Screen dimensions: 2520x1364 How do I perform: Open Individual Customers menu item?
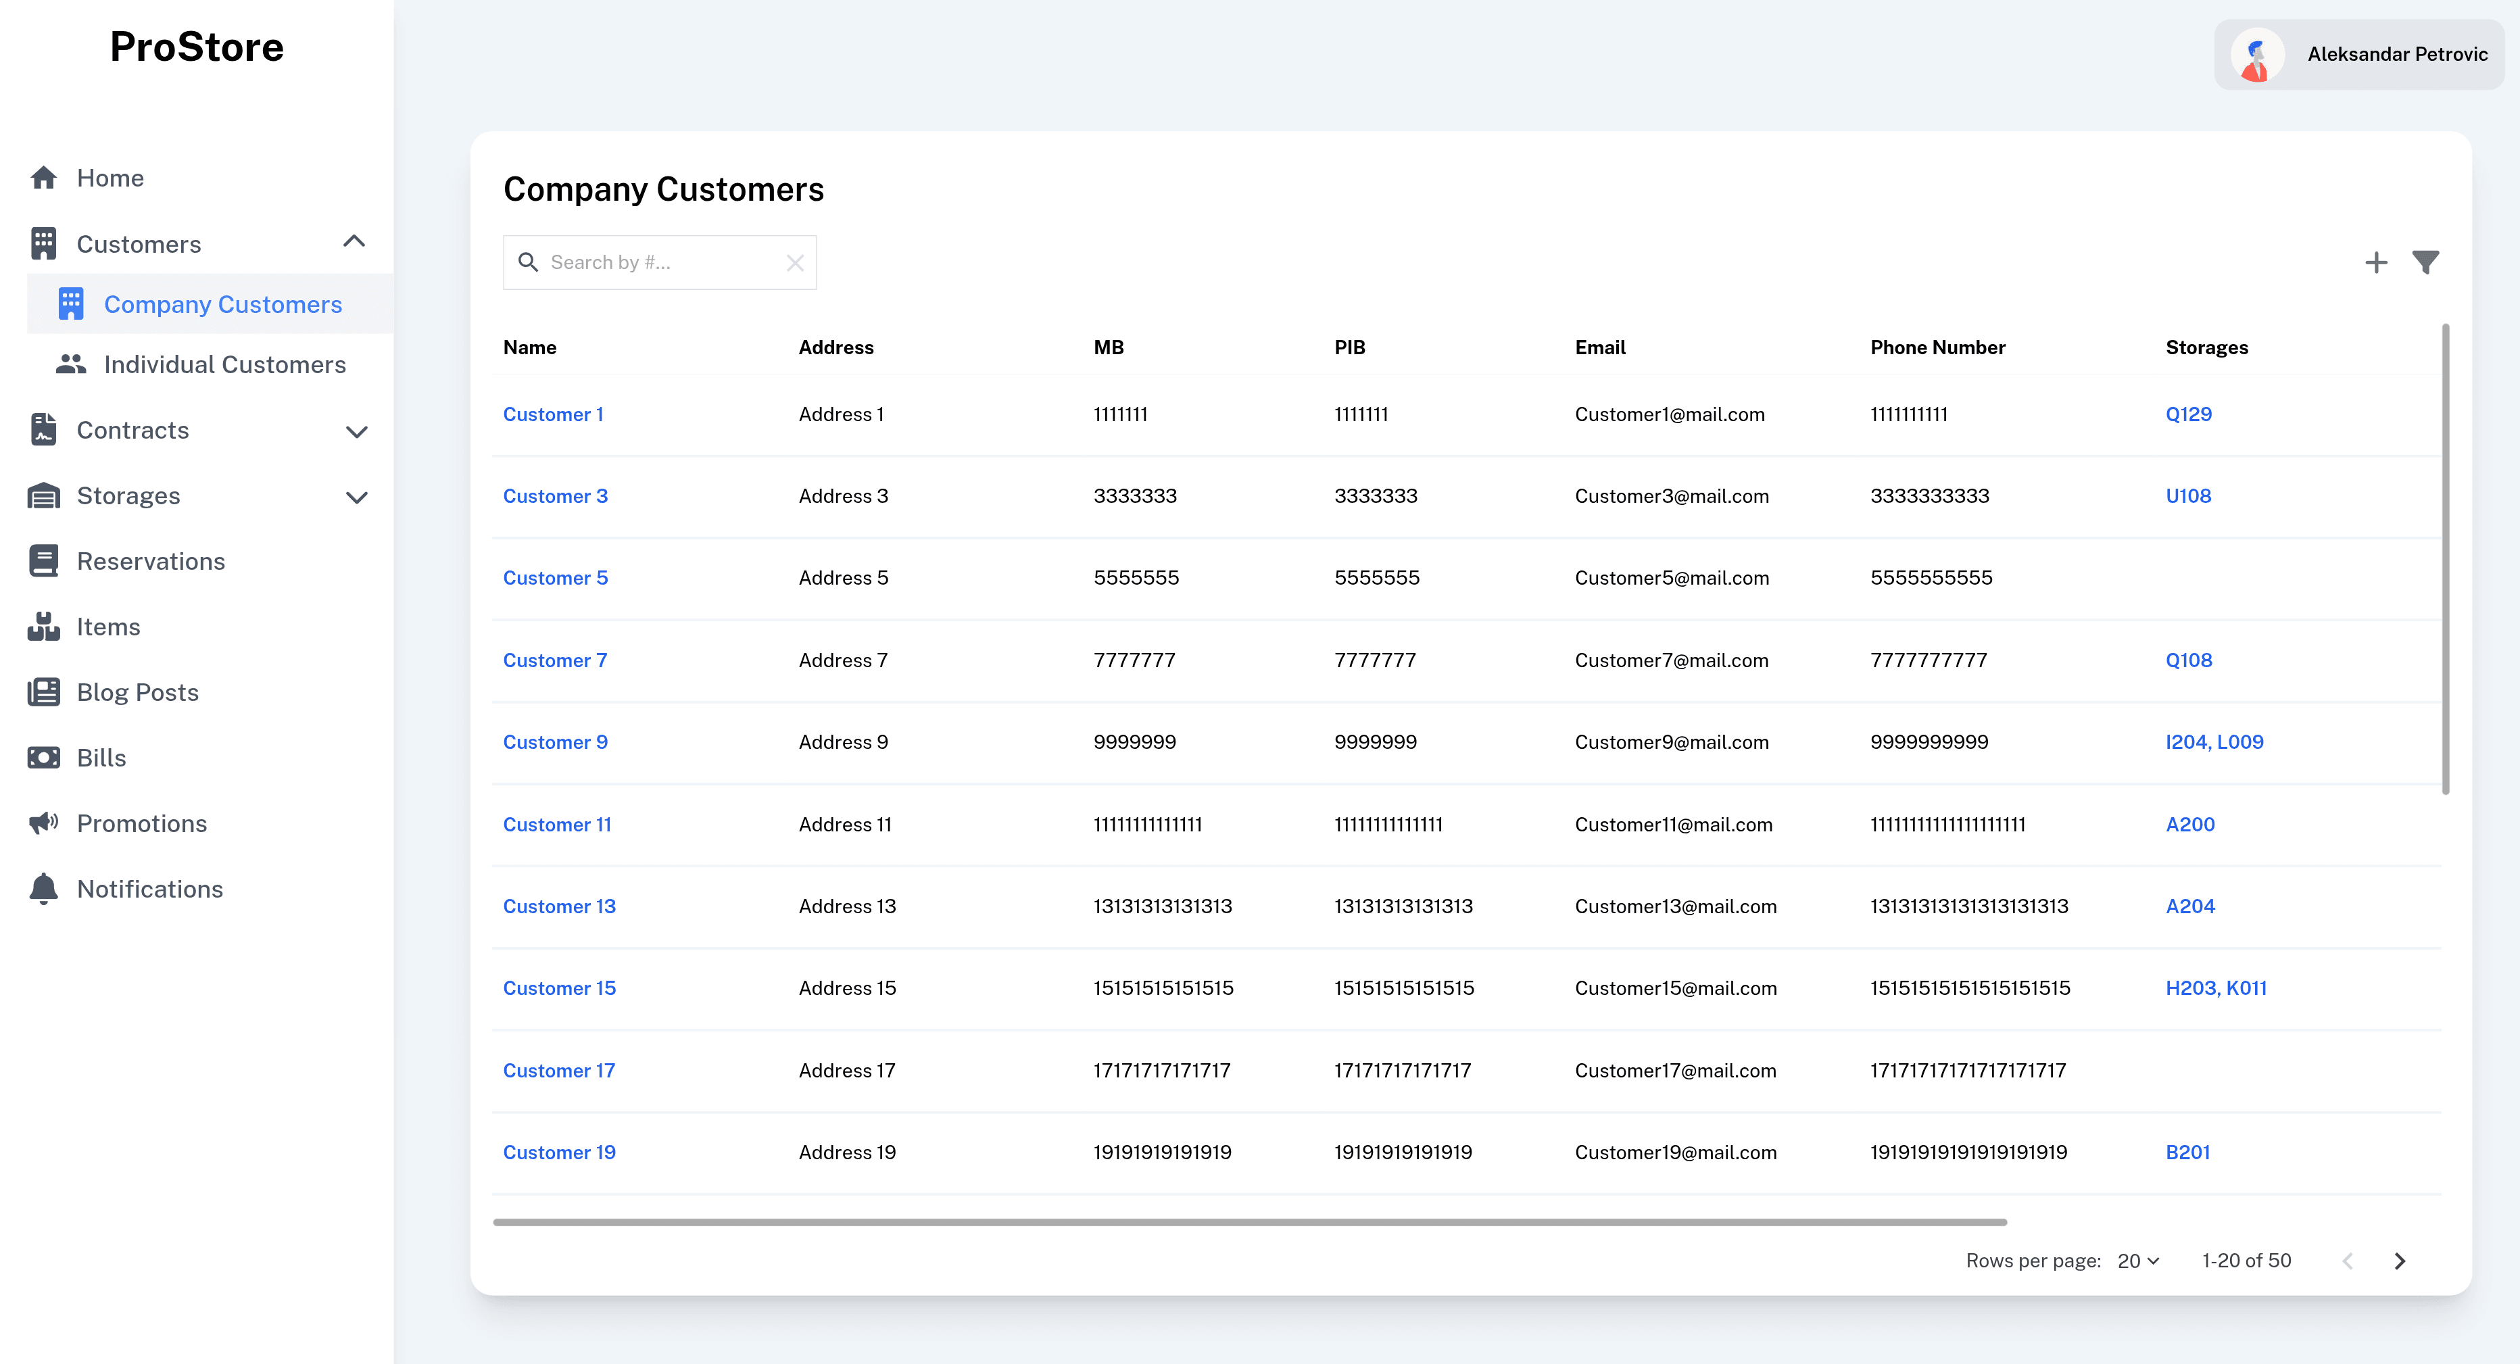click(x=210, y=364)
